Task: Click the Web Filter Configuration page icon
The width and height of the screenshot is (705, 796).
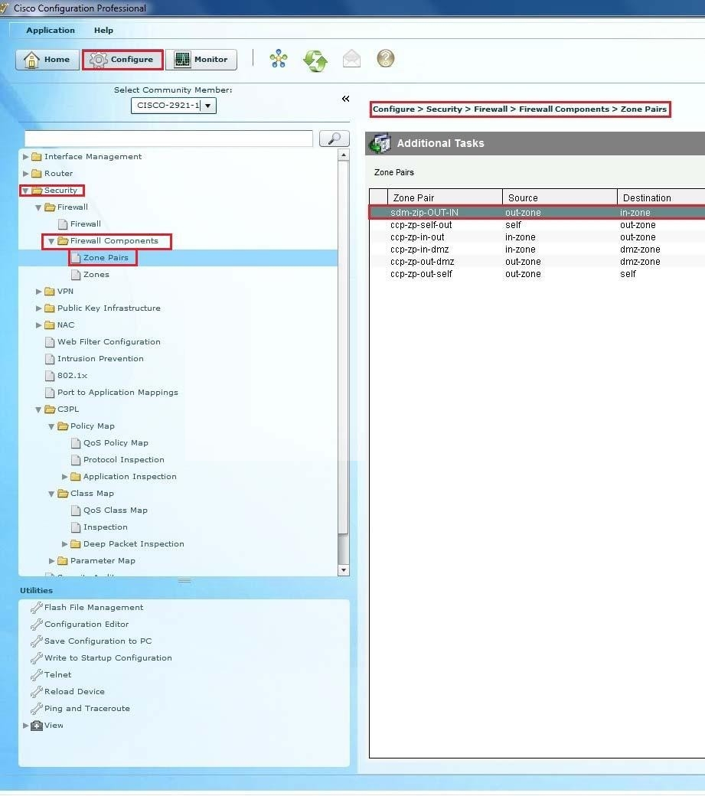Action: point(50,342)
